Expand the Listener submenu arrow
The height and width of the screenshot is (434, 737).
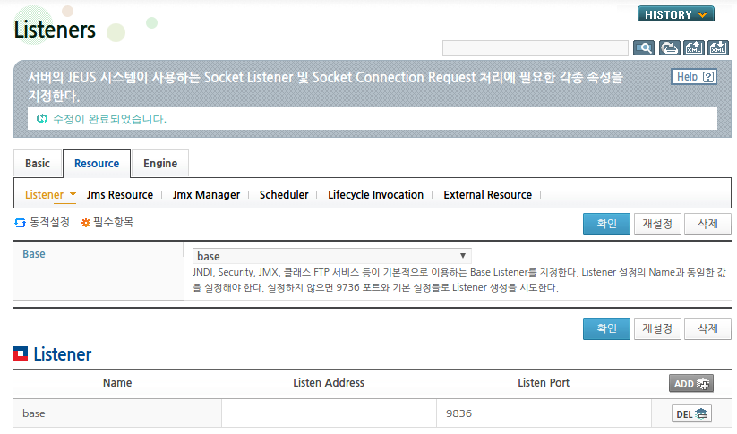click(73, 194)
